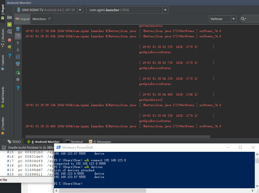Clear logcat with the trash icon
This screenshot has width=259, height=193.
click(x=18, y=29)
